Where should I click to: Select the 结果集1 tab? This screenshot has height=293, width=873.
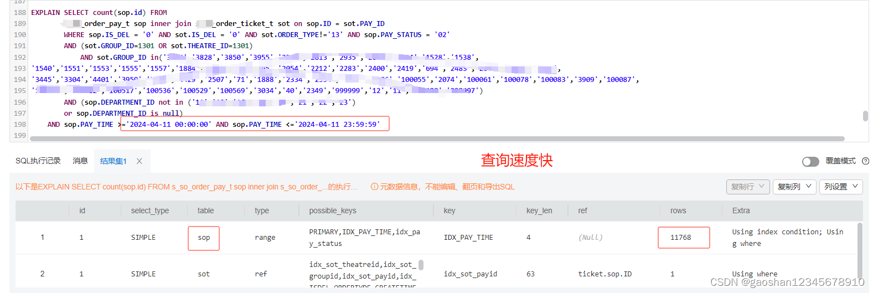113,161
